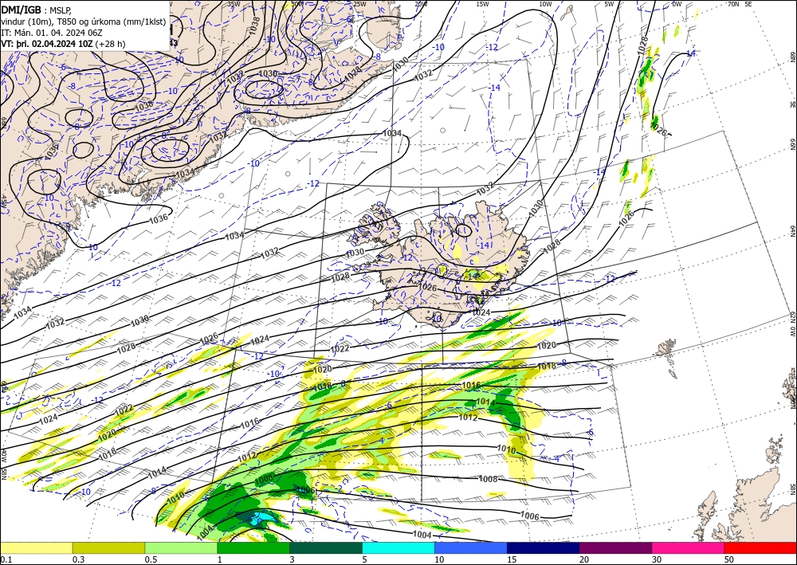
Task: Click the '10W' longitude label at top
Action: click(545, 4)
